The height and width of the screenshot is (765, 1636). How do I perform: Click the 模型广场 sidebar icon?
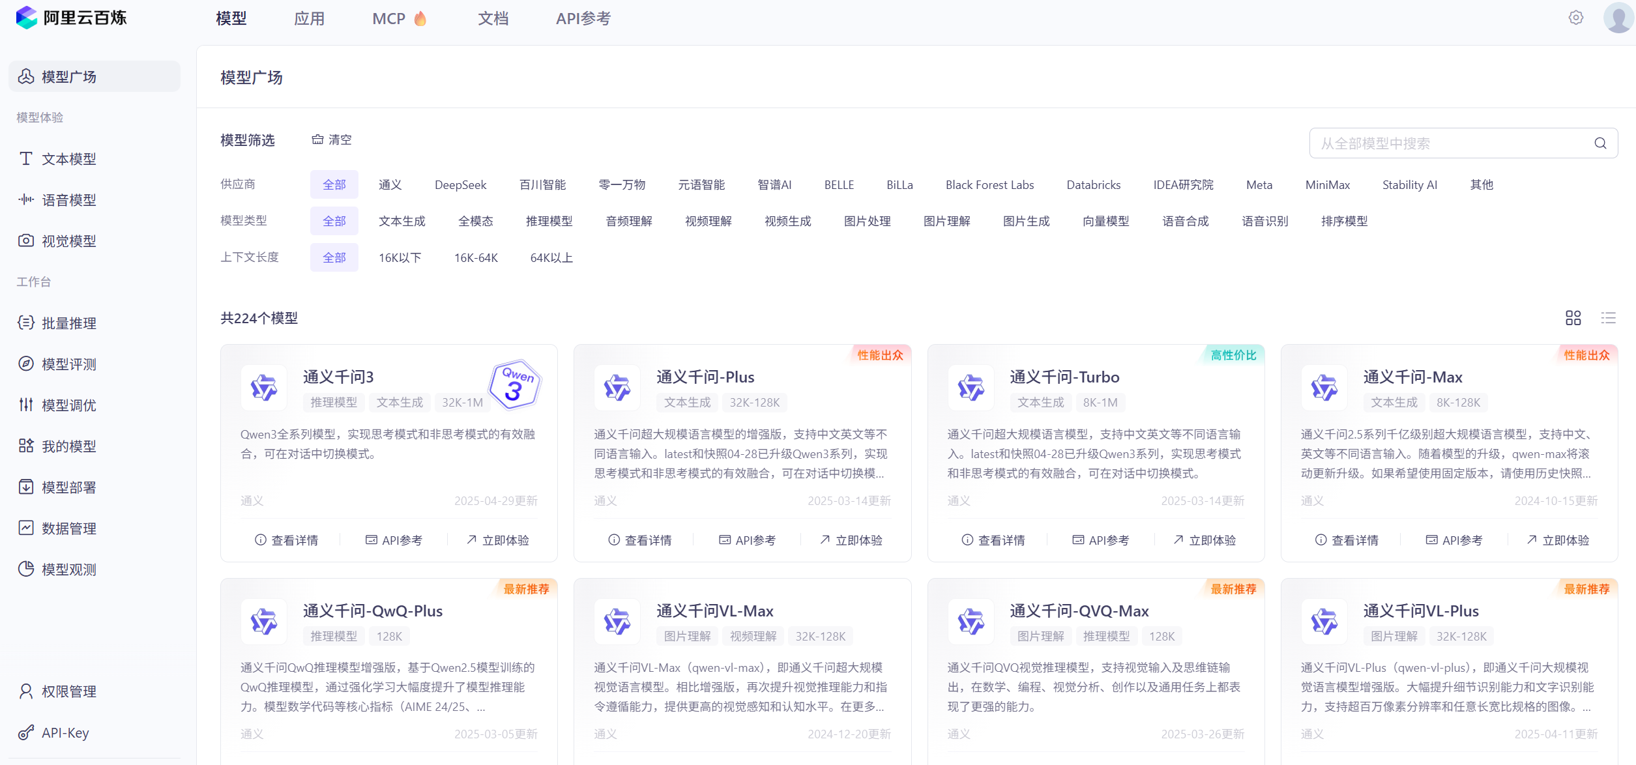tap(26, 76)
